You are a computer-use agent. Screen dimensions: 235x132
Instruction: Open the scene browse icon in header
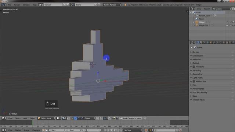pyautogui.click(x=72, y=5)
